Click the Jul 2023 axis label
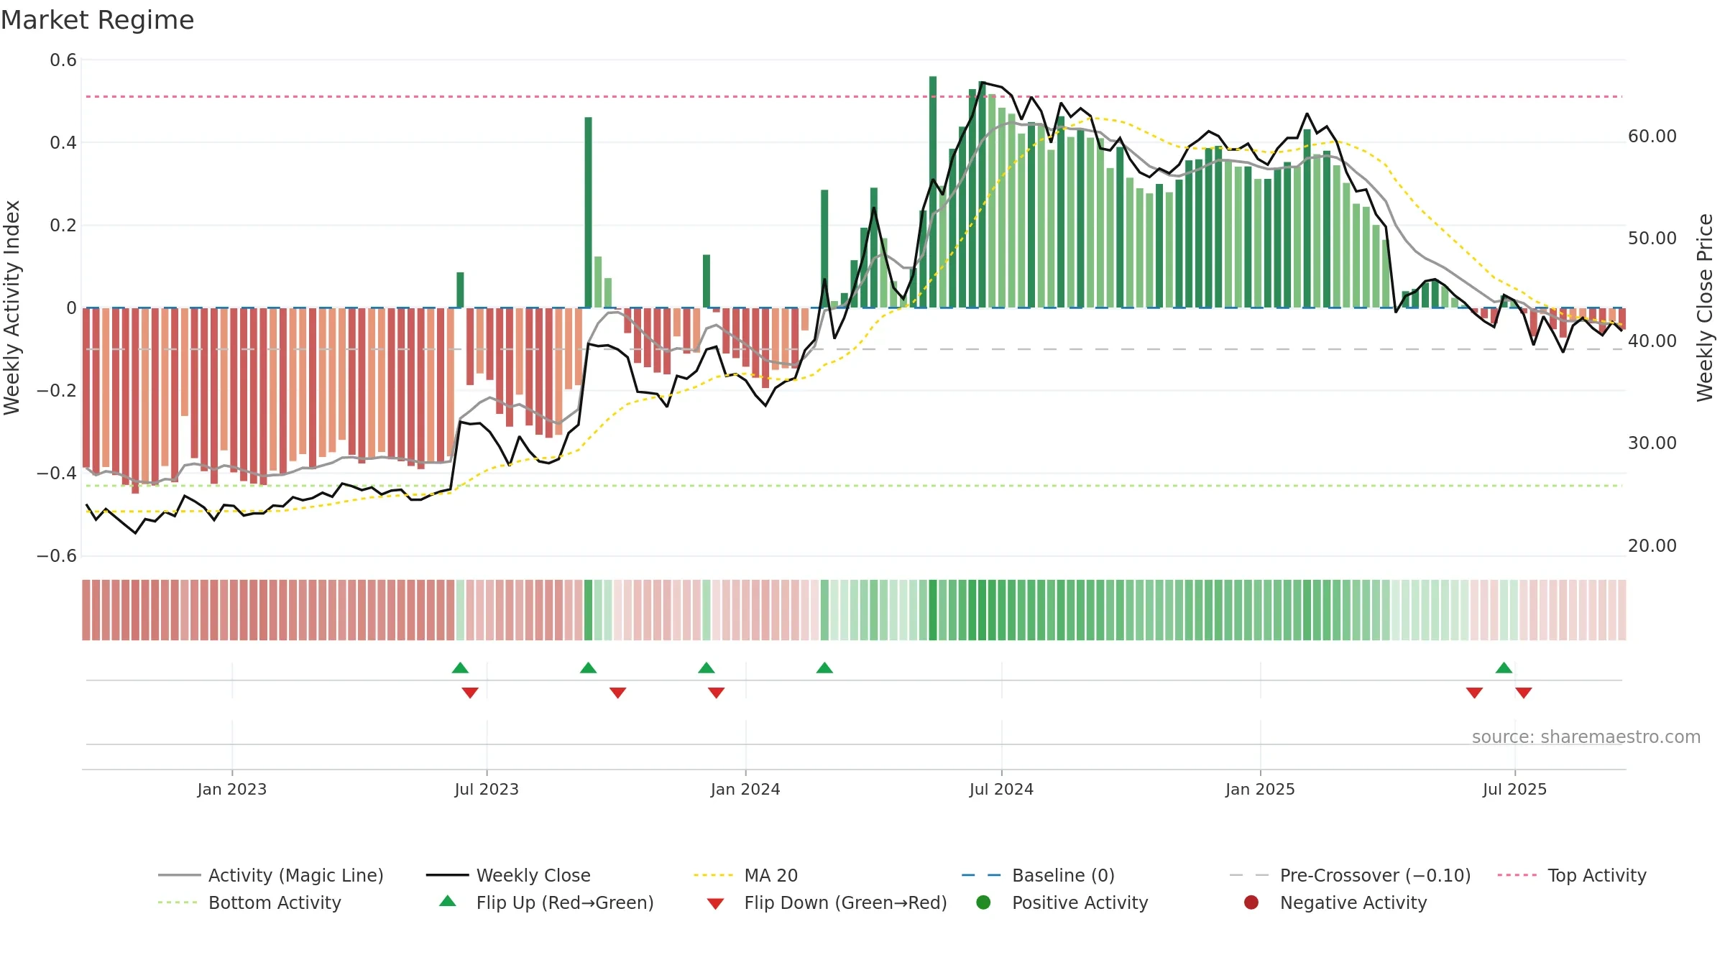1725x970 pixels. 487,789
